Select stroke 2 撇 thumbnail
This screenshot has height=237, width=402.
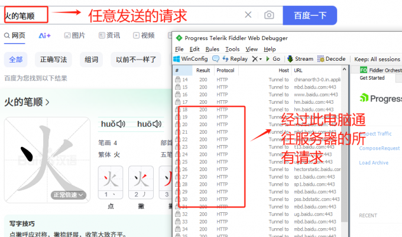(141, 182)
